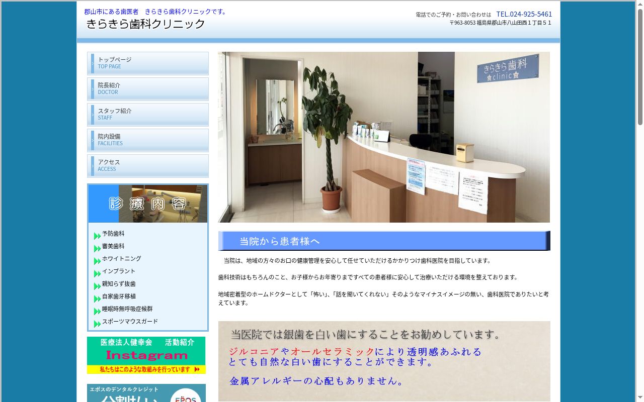Go to the インプラント page
Viewport: 644px width, 402px height.
click(119, 271)
